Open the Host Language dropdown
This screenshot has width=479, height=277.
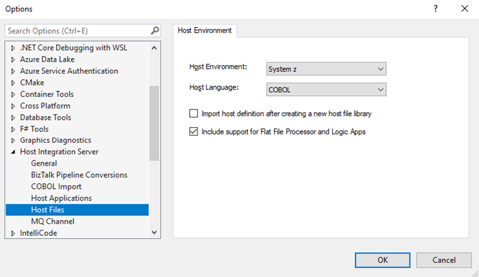click(x=381, y=89)
